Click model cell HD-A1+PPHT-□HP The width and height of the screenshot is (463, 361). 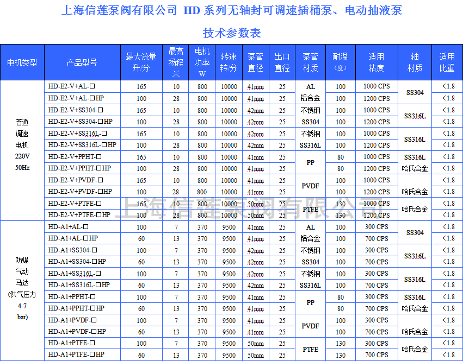(x=82, y=308)
